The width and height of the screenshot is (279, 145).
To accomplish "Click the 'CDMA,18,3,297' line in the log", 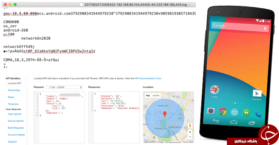I will 31,60.
